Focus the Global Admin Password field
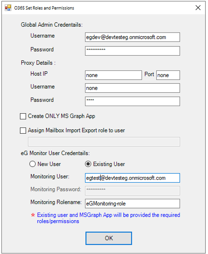 [132, 51]
